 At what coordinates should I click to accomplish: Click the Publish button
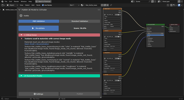pos(80,94)
